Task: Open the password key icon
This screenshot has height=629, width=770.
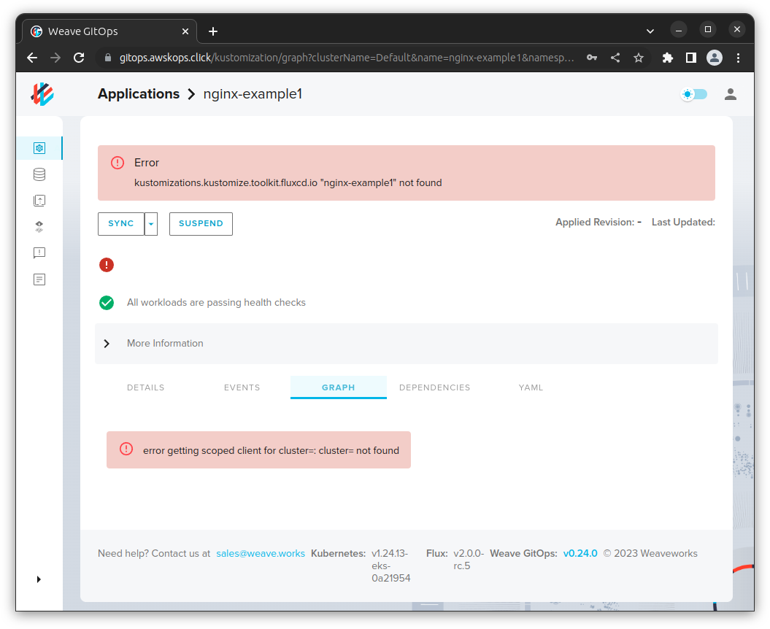Action: [592, 58]
